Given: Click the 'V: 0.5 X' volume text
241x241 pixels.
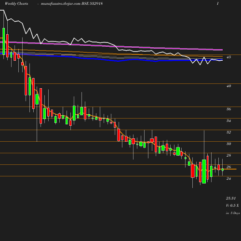Looking at the screenshot, I should 232,205.
